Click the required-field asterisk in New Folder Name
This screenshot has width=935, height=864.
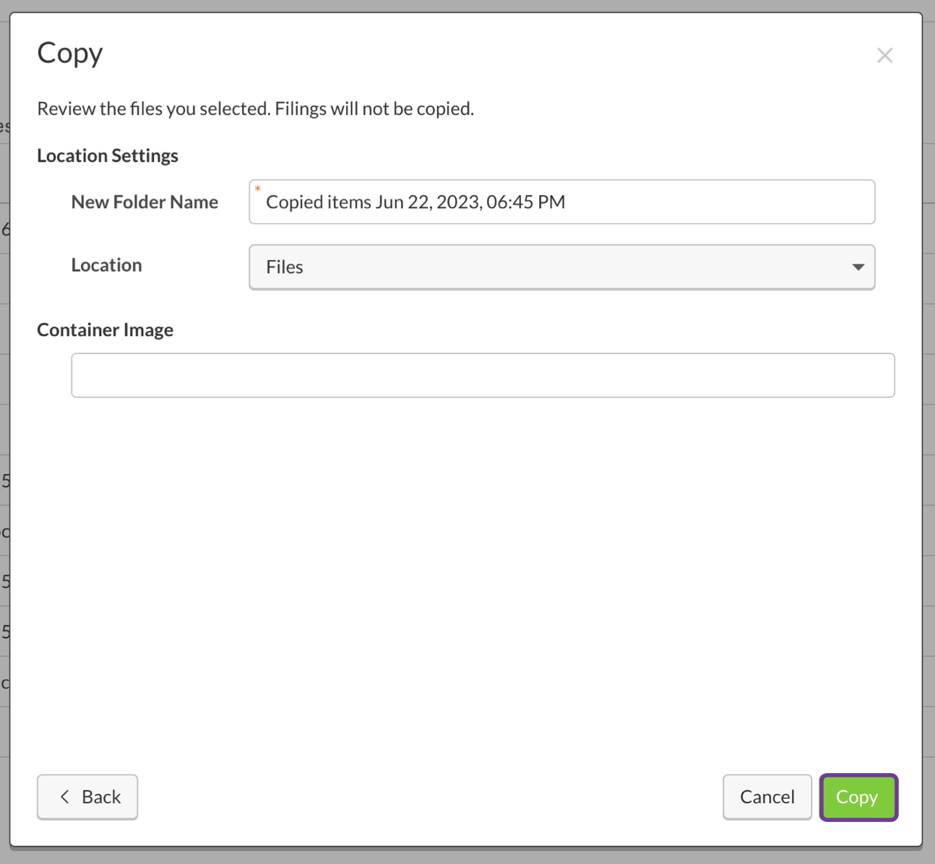(259, 189)
